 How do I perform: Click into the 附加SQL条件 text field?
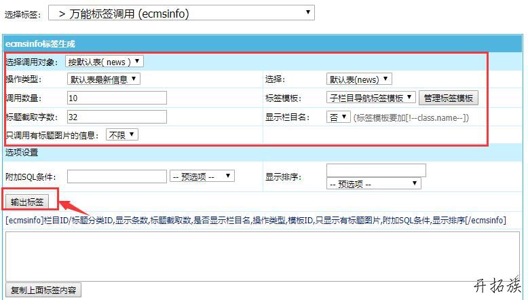point(117,176)
